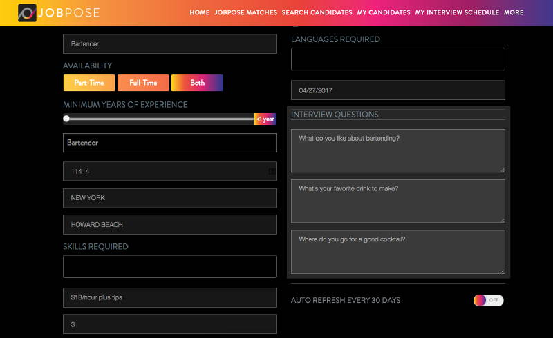Click resize grip of the favorite drink box

click(x=503, y=220)
